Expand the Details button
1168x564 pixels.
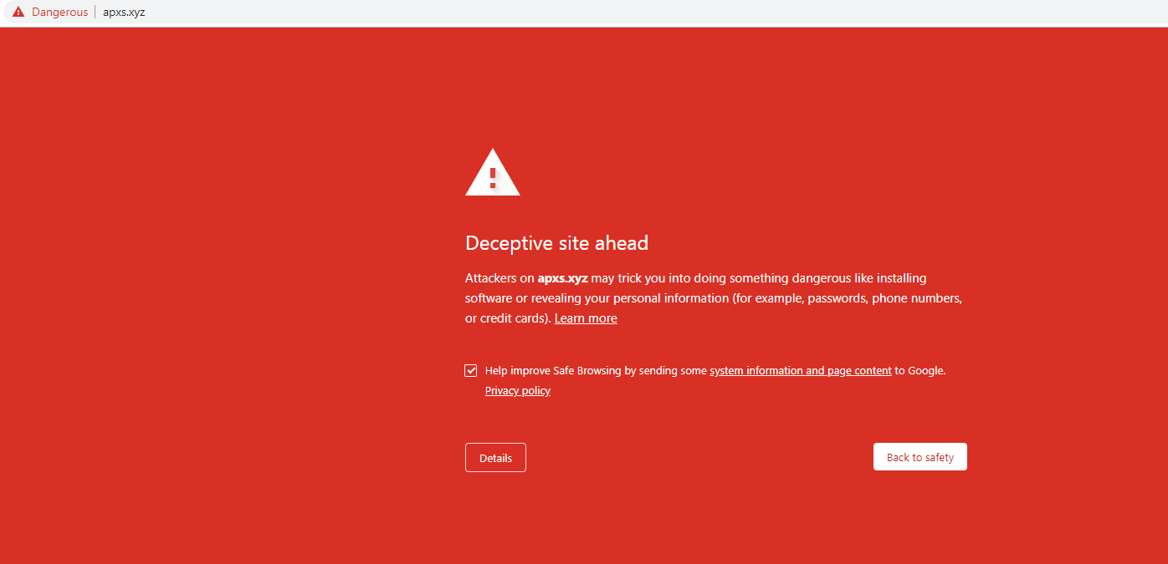(495, 458)
